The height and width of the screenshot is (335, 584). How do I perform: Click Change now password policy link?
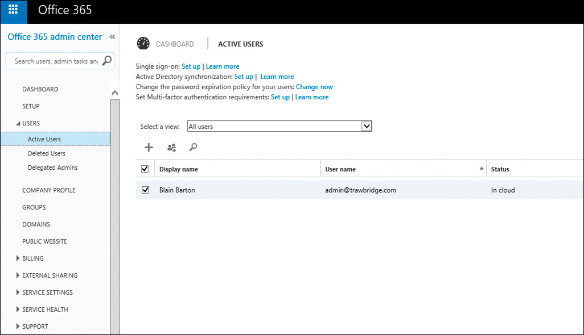tap(314, 87)
